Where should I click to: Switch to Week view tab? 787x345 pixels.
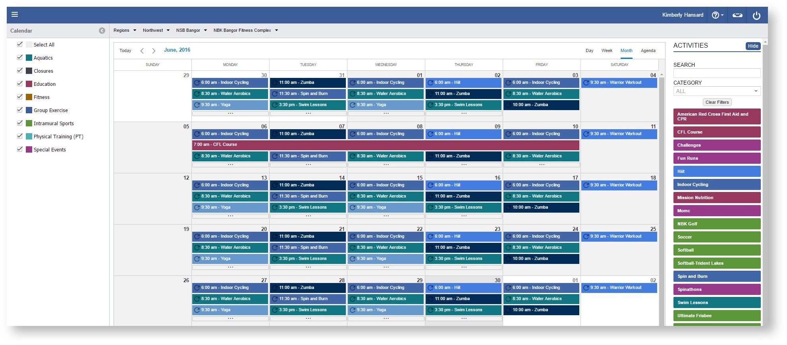(607, 50)
